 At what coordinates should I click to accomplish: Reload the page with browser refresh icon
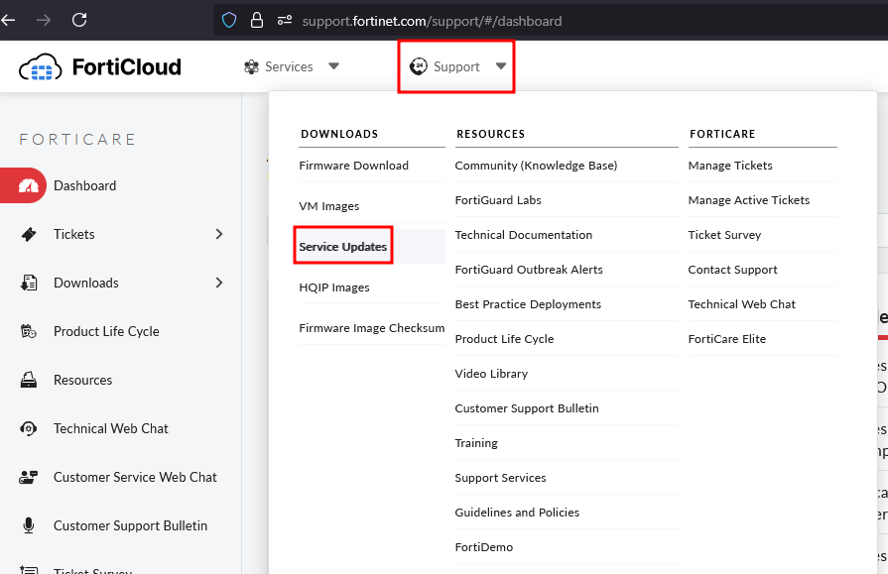click(x=79, y=20)
